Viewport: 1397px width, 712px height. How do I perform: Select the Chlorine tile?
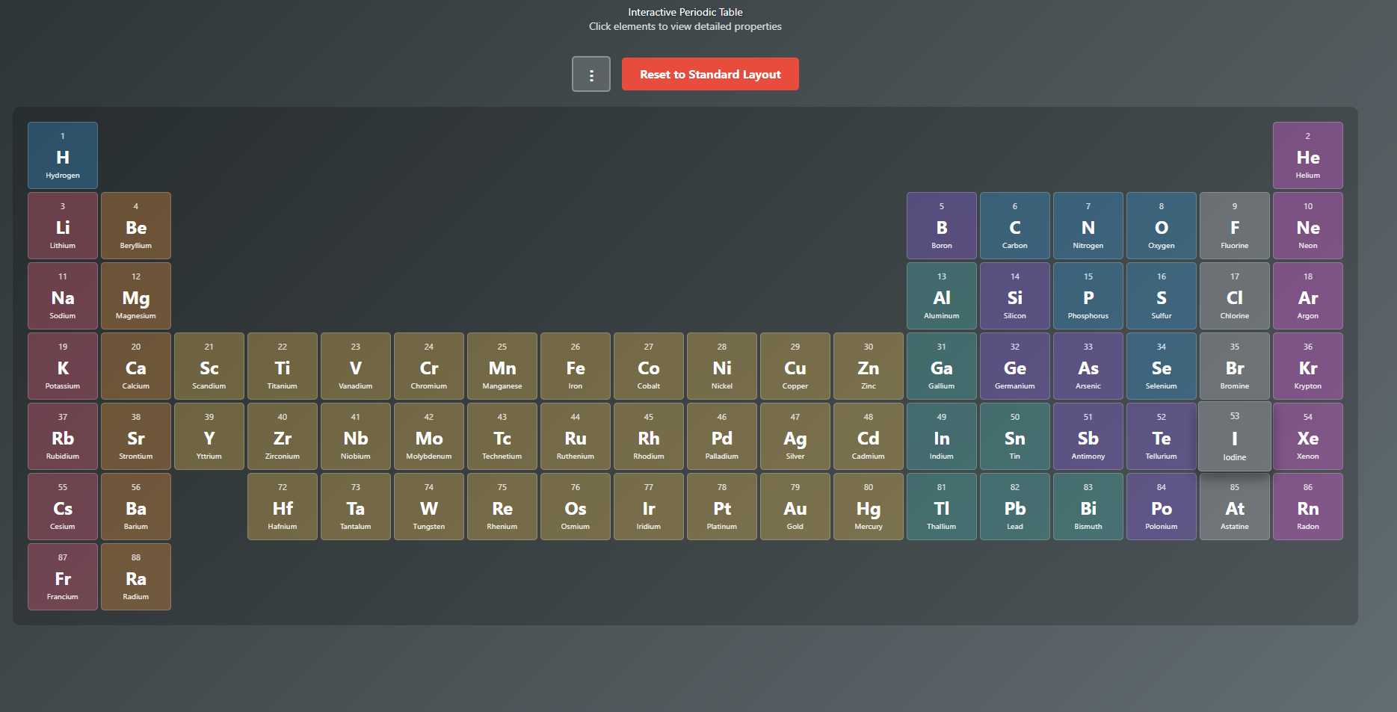tap(1235, 296)
